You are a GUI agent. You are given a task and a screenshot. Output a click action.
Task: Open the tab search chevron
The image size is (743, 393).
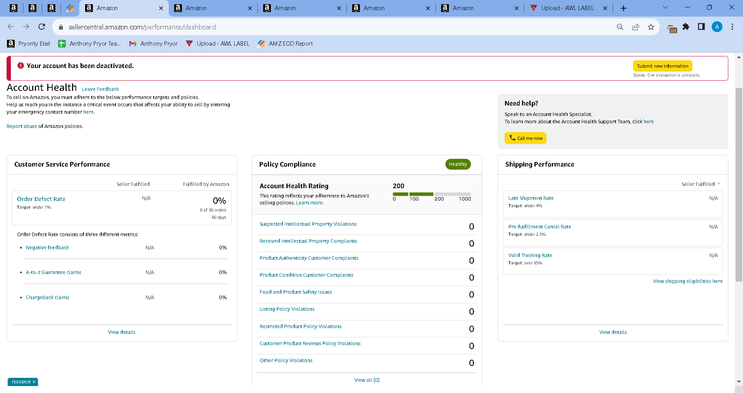pos(666,7)
